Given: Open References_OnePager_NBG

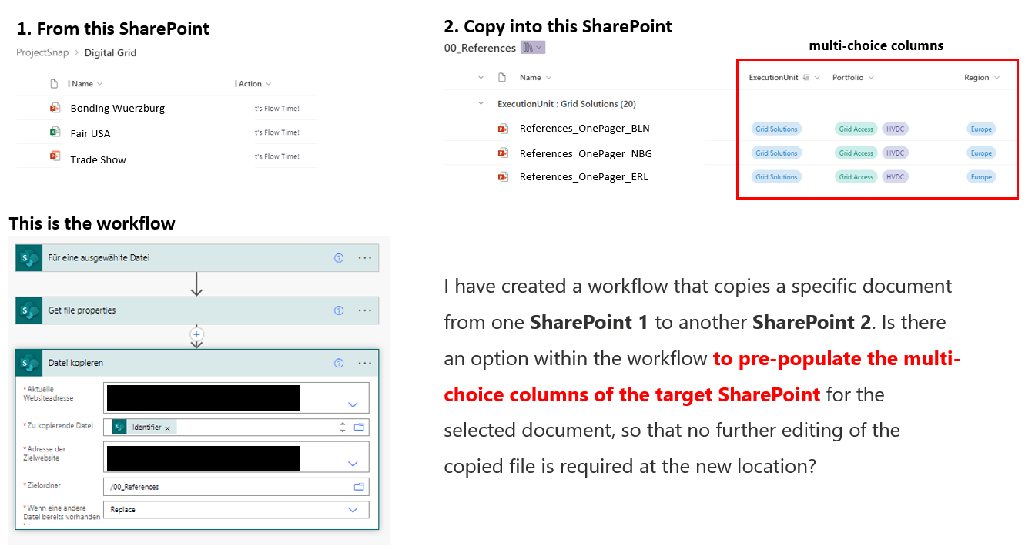Looking at the screenshot, I should 585,153.
